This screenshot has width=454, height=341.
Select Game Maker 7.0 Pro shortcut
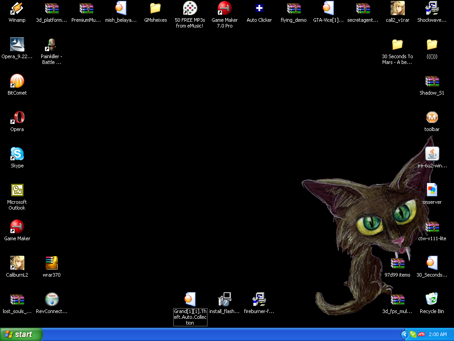pos(225,8)
